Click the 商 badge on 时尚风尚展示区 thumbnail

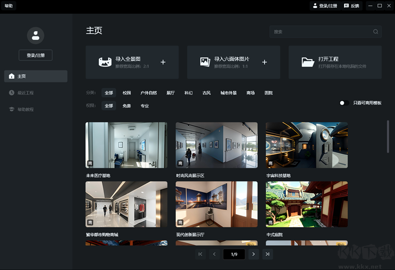[x=180, y=163]
